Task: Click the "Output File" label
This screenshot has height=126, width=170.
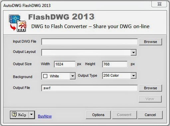Action: point(22,88)
